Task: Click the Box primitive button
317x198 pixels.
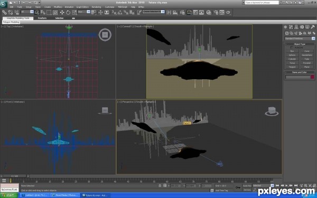Action: coord(292,51)
